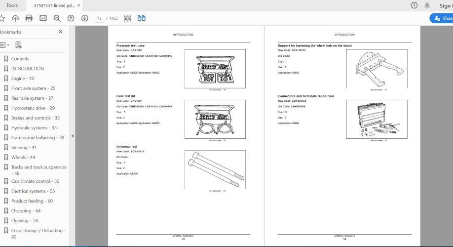Click the connectors repair case illustration

click(377, 119)
